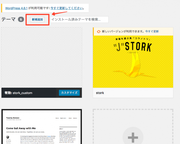Select the 有効: stork_custom theme label

pos(18,93)
